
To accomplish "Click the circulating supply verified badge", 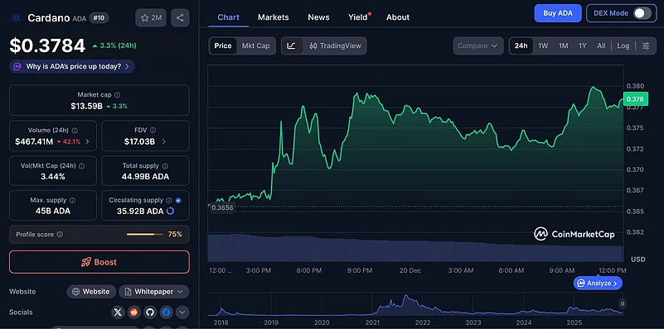I will 178,200.
